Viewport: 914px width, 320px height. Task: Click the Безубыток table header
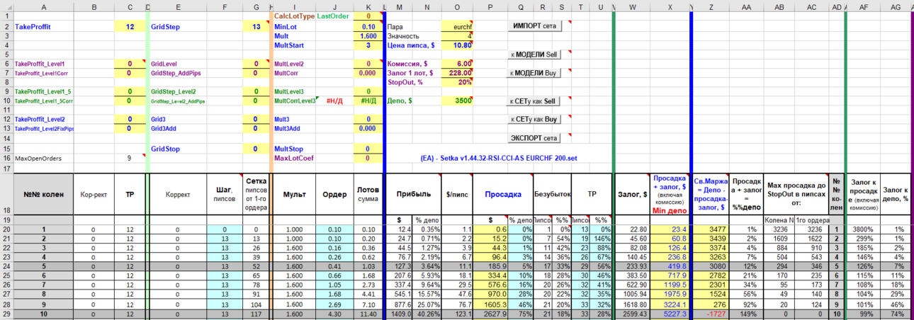[551, 193]
